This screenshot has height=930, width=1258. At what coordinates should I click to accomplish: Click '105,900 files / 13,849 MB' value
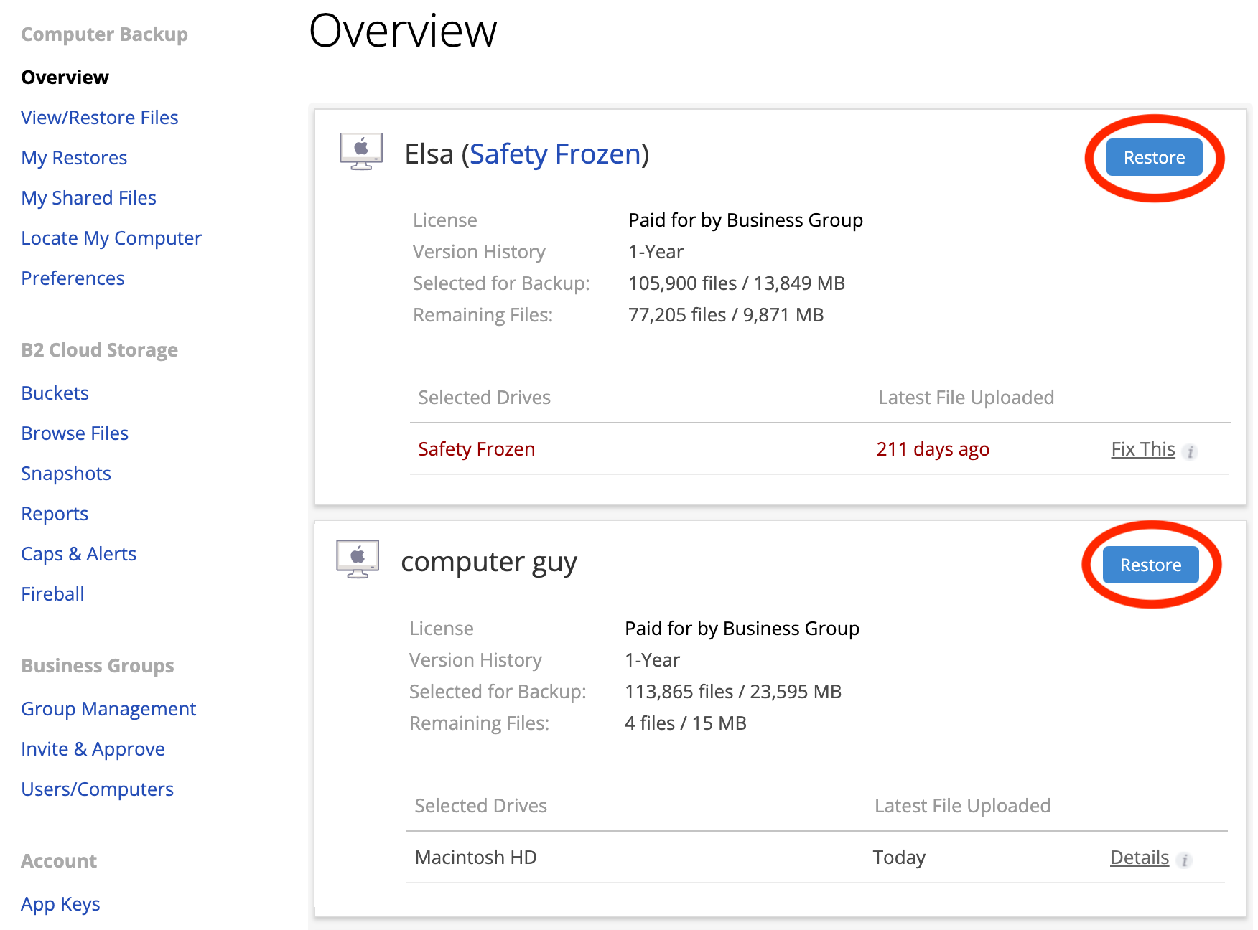coord(737,283)
